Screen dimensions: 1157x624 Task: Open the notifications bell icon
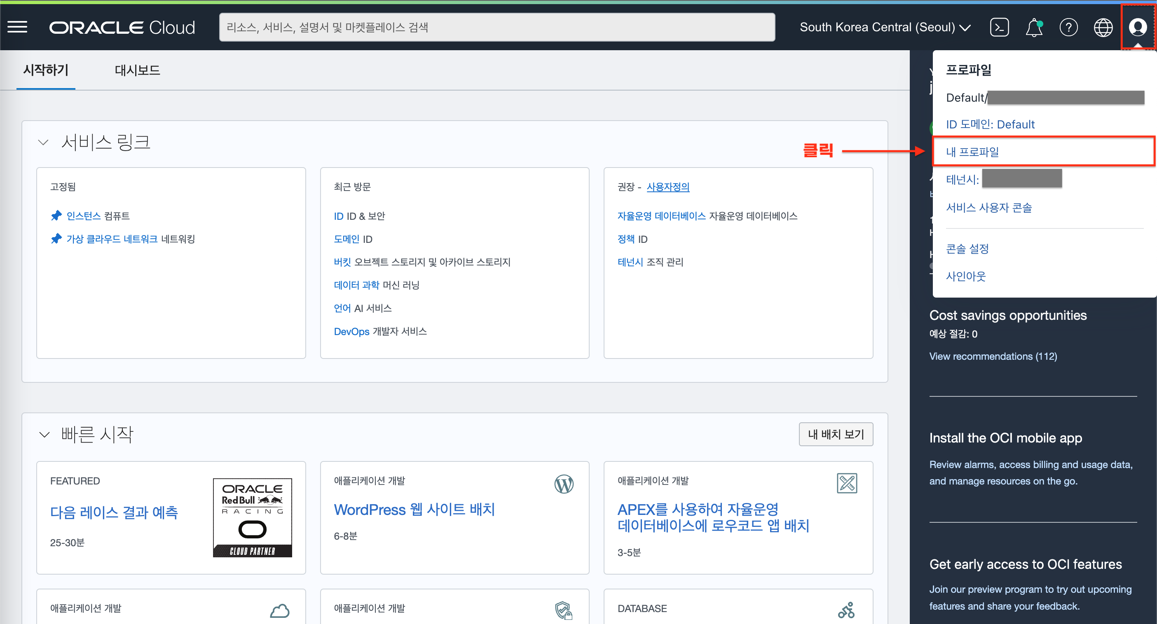click(1034, 27)
